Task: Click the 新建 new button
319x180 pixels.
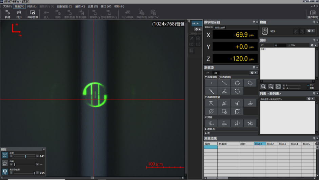Action: pyautogui.click(x=7, y=14)
